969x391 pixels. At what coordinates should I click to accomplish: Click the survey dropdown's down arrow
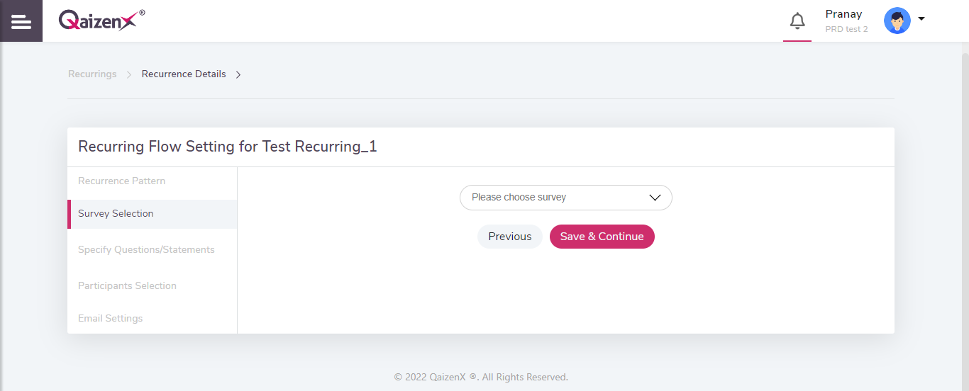(x=655, y=198)
